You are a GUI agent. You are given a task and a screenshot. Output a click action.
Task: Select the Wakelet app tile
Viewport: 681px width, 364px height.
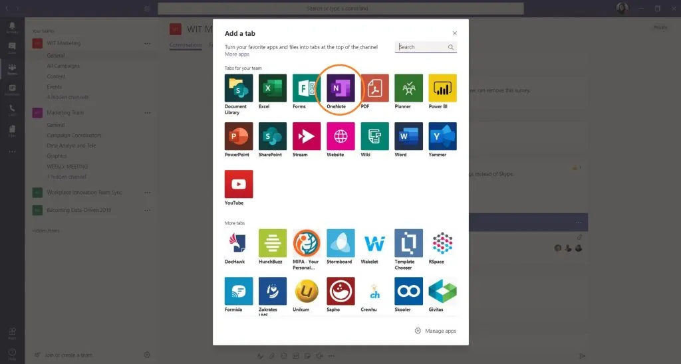click(x=374, y=243)
